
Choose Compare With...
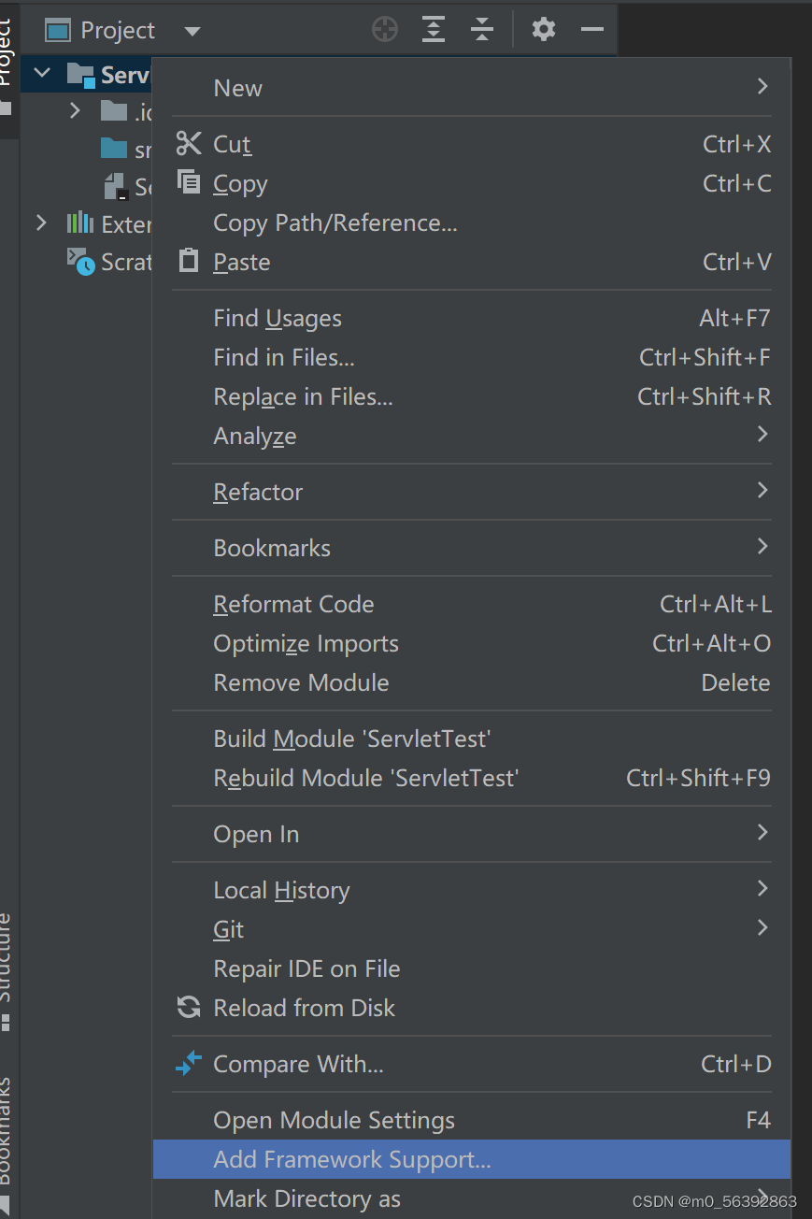click(472, 1064)
